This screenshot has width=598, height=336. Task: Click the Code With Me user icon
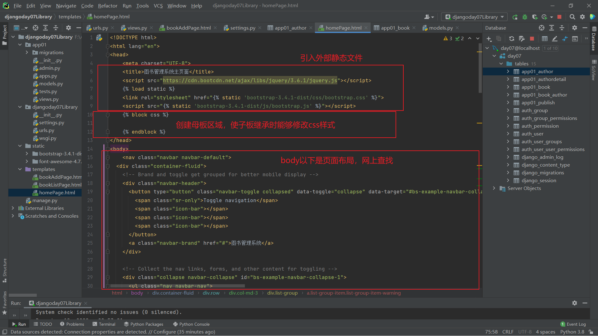(429, 17)
